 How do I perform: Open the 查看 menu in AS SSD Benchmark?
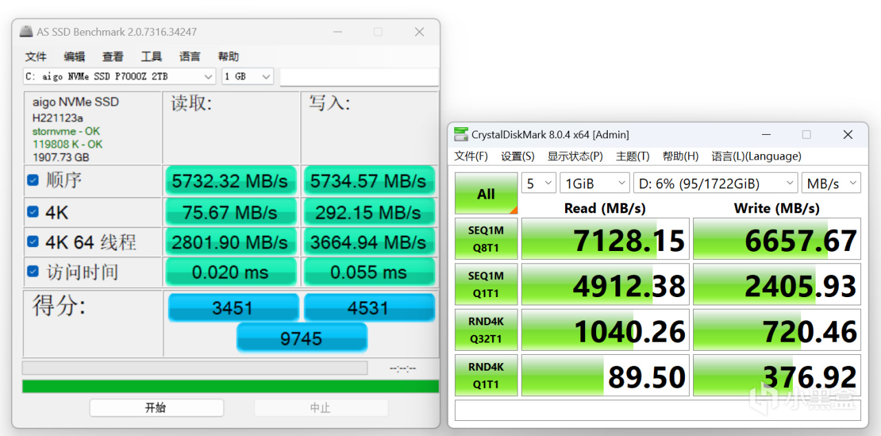point(113,56)
